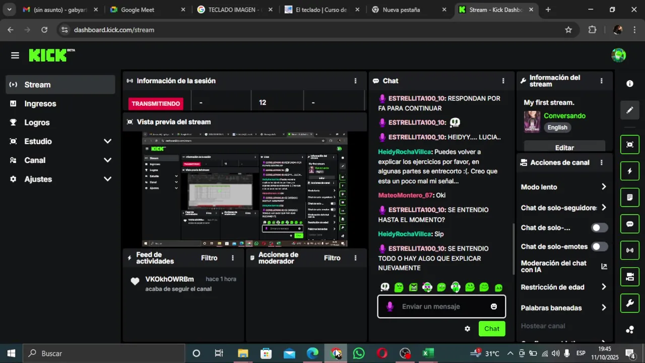Select the skull emote above the message box

[385, 287]
